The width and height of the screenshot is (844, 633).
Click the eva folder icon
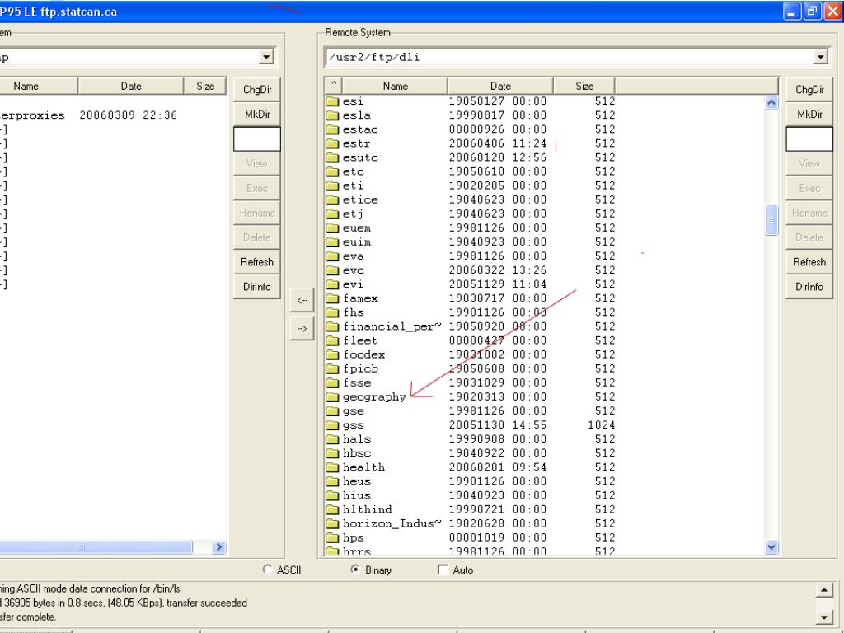(x=332, y=256)
